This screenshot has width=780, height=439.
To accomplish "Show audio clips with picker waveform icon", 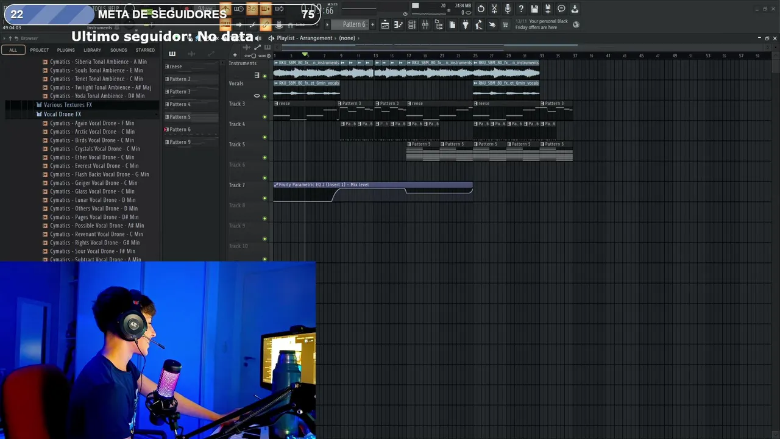I will click(x=191, y=54).
